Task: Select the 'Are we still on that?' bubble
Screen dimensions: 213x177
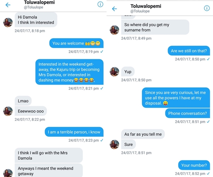Action: (189, 51)
